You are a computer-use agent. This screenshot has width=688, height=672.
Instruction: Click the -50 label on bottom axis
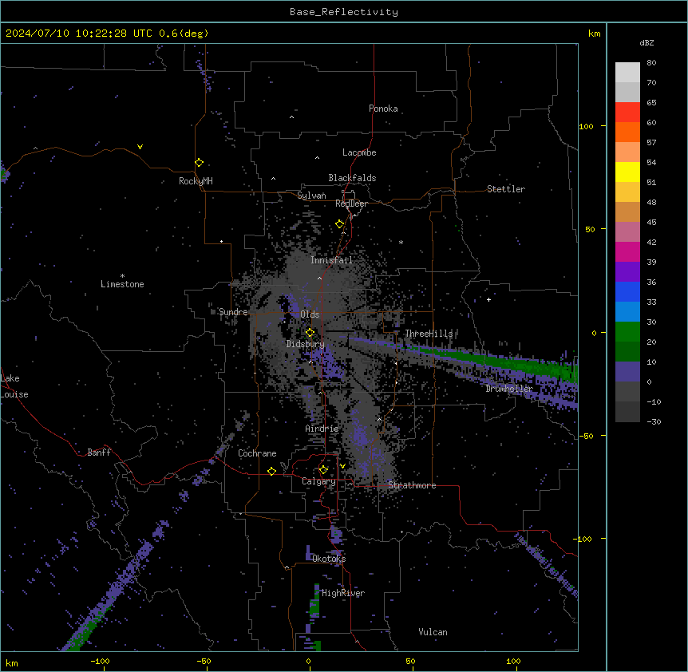pyautogui.click(x=204, y=661)
